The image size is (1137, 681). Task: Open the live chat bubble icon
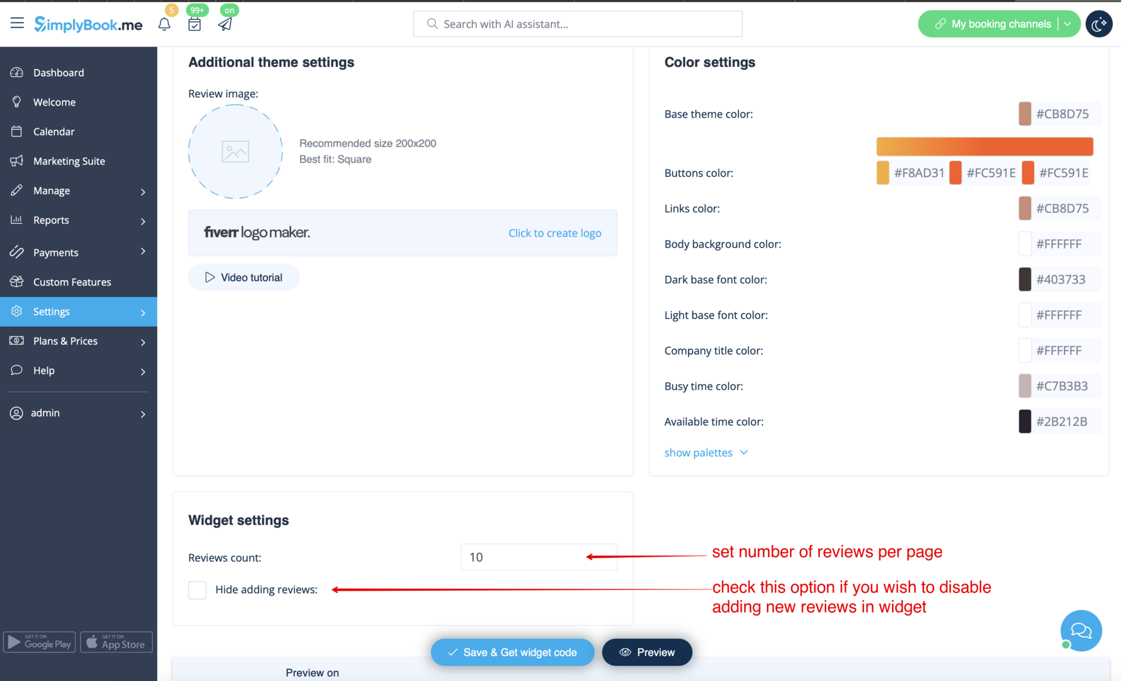click(x=1081, y=630)
